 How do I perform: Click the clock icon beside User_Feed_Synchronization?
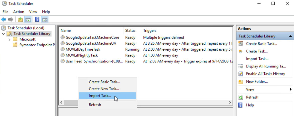(63, 61)
